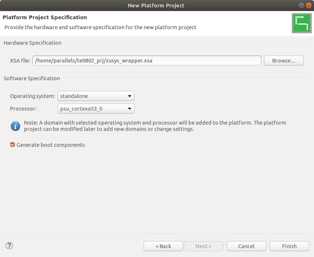Image resolution: width=314 pixels, height=257 pixels.
Task: Open the Operating system dropdown
Action: (x=96, y=96)
